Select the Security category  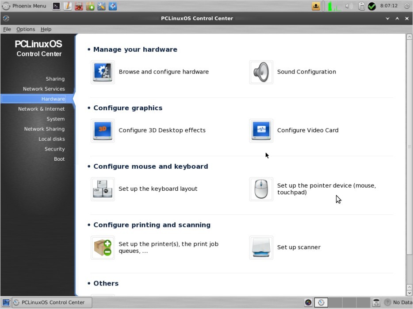[x=54, y=149]
